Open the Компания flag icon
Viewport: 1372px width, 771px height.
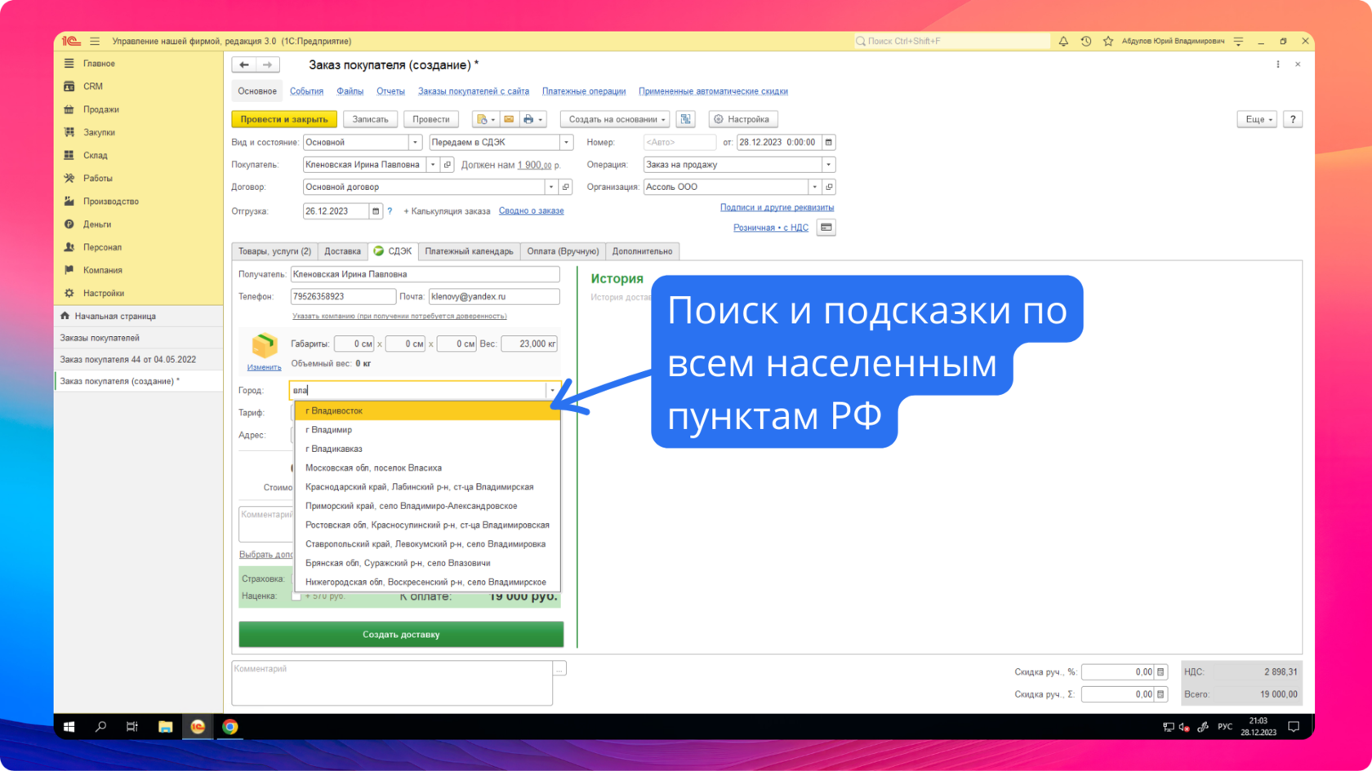pos(69,270)
